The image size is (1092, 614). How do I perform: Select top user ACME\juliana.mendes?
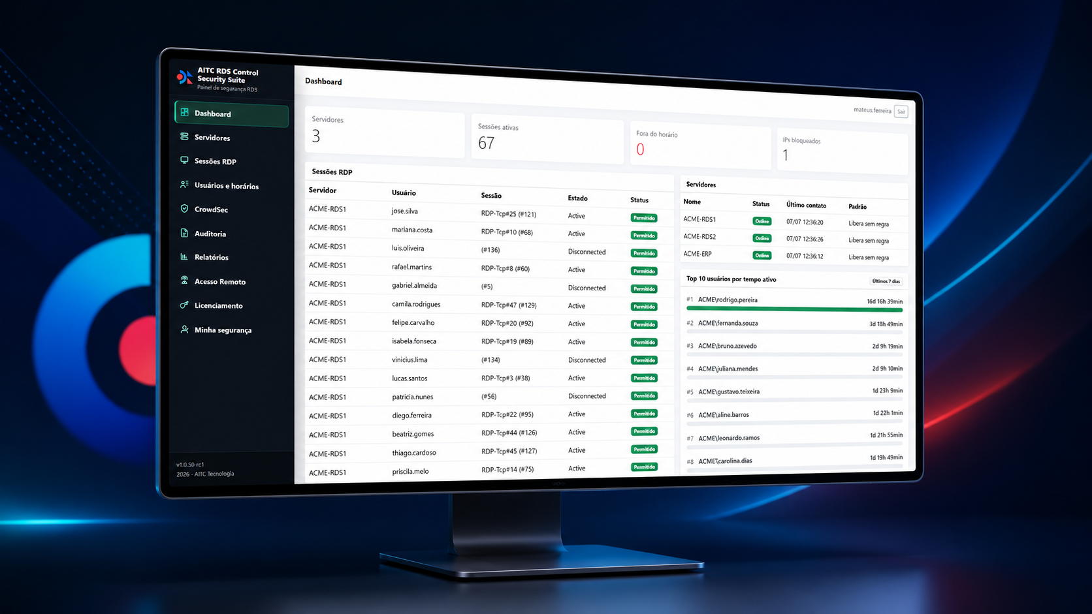click(728, 369)
